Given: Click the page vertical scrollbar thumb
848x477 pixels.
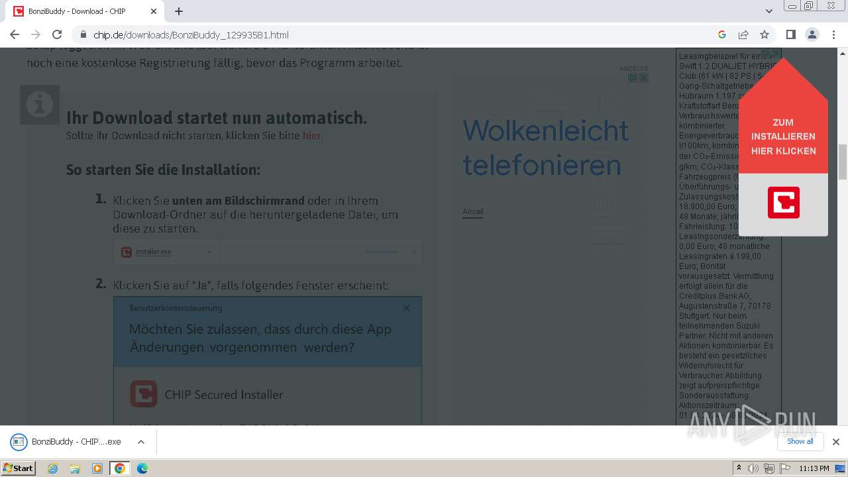Looking at the screenshot, I should 843,162.
